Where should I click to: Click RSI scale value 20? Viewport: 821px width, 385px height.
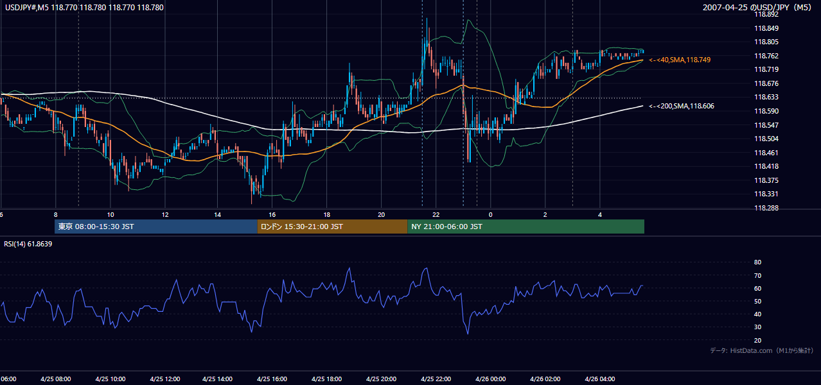point(757,340)
